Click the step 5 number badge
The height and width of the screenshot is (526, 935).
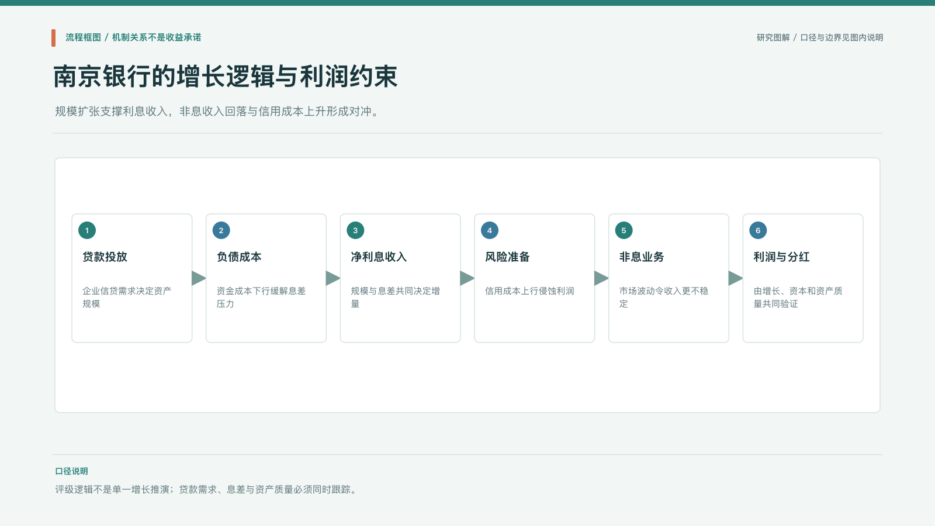pos(624,230)
